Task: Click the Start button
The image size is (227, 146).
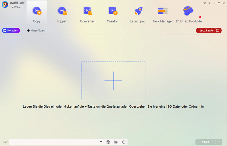Action: click(x=205, y=142)
